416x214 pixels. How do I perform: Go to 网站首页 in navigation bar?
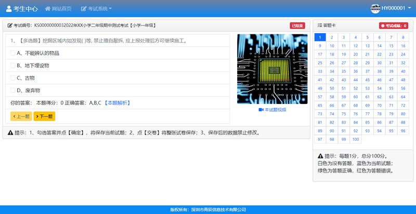(x=61, y=9)
